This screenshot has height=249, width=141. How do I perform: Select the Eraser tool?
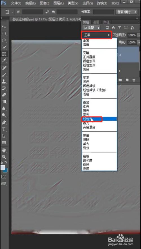[4, 95]
